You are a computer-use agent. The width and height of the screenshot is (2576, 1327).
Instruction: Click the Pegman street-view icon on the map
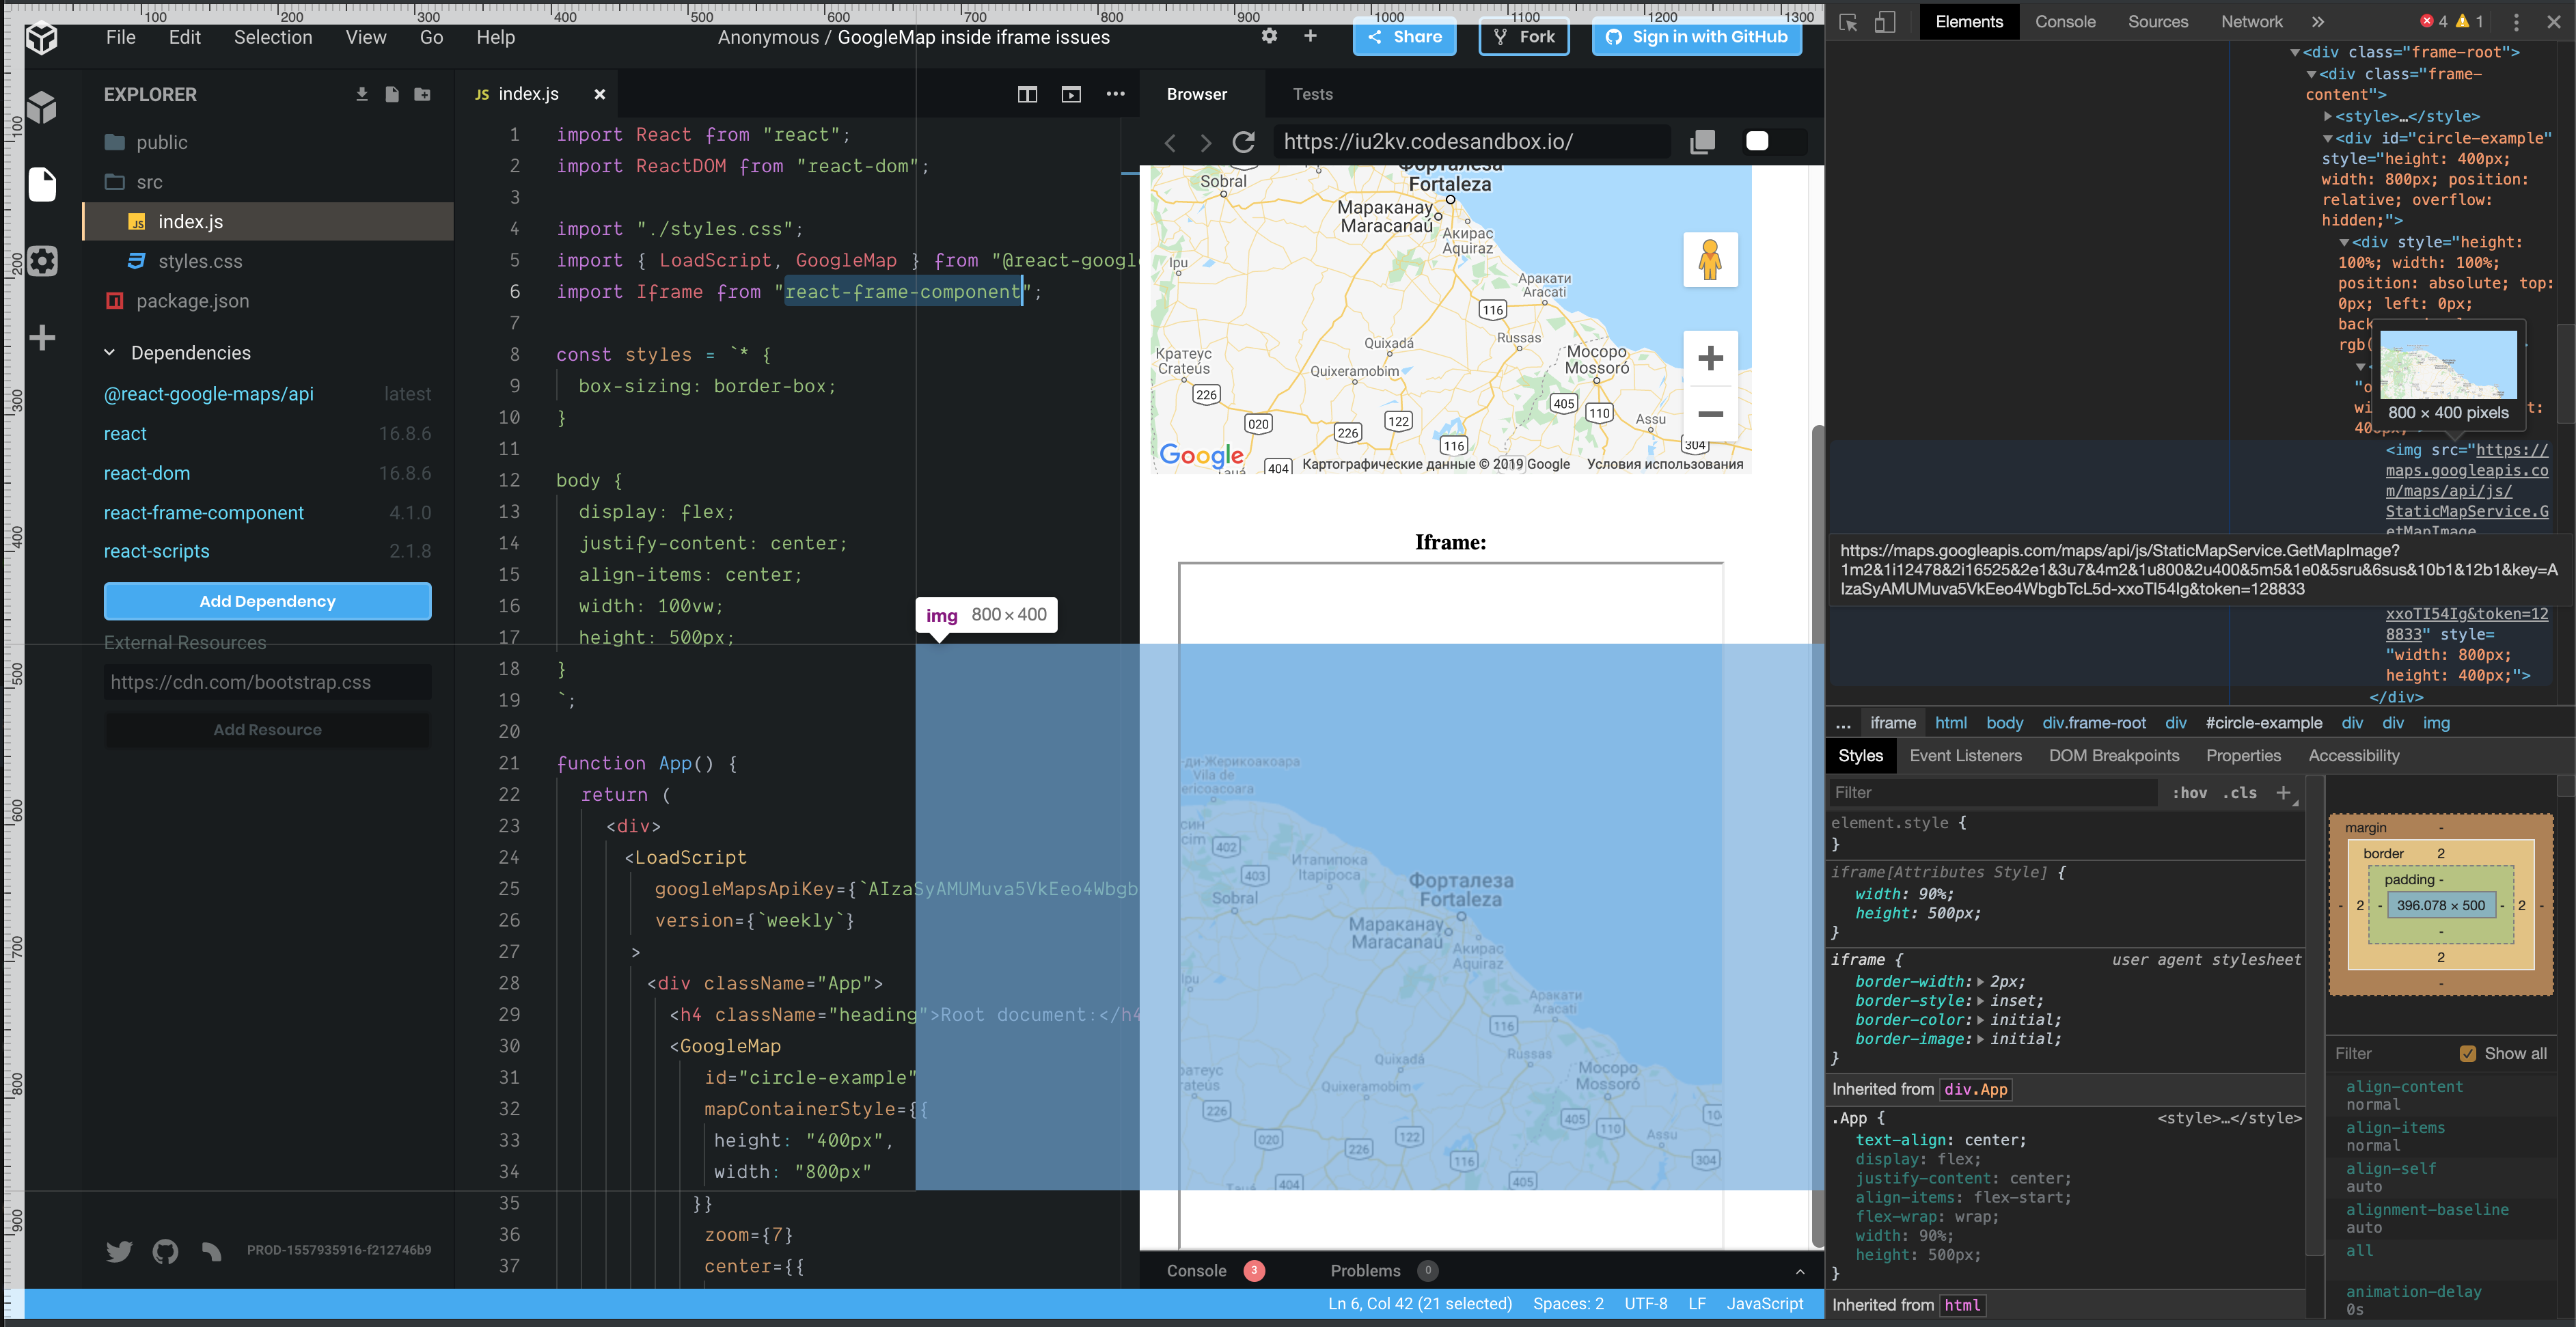[x=1711, y=258]
